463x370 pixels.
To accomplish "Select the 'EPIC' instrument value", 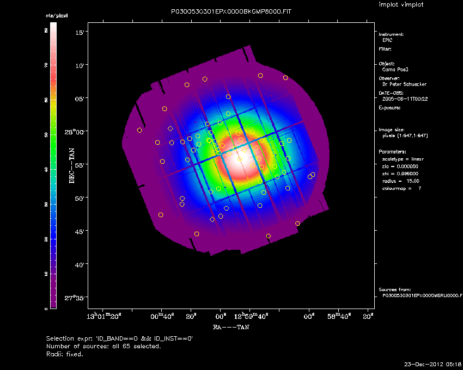I will 387,40.
